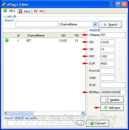Click the padlock icon on Keys tab
This screenshot has height=130, width=129.
pyautogui.click(x=20, y=11)
